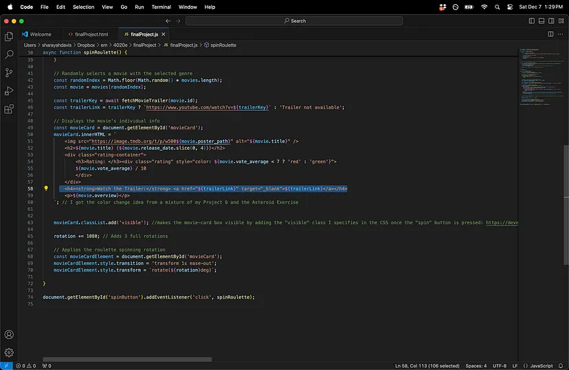The width and height of the screenshot is (569, 370).
Task: Open the Terminal menu in menu bar
Action: pyautogui.click(x=161, y=7)
